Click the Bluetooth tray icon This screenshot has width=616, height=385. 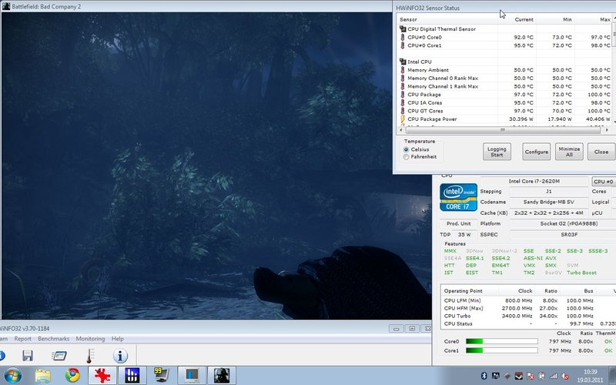coord(484,376)
